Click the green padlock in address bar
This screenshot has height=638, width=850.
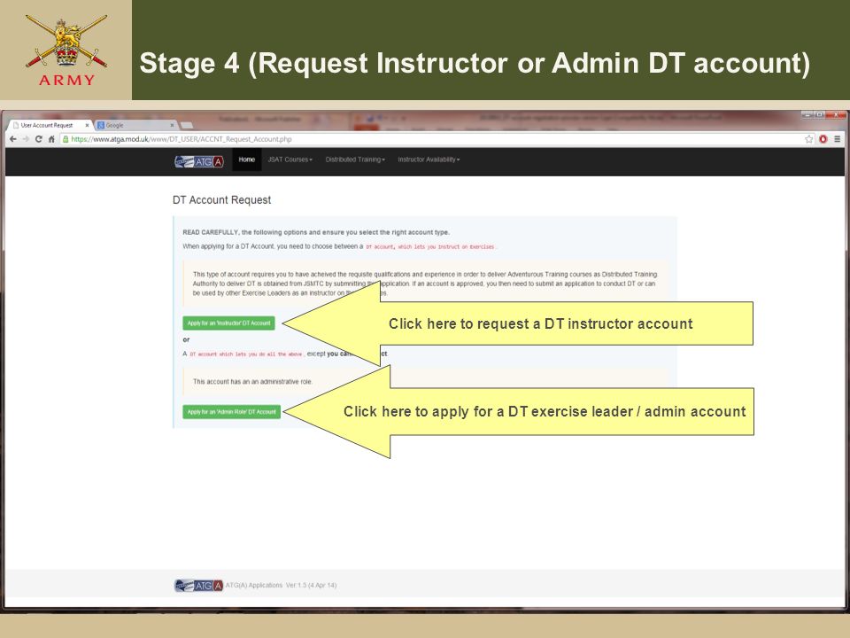tap(66, 139)
